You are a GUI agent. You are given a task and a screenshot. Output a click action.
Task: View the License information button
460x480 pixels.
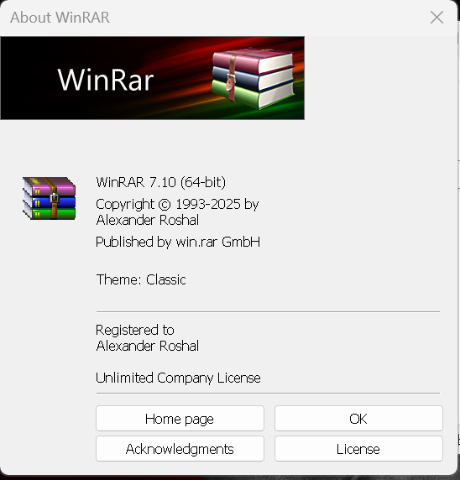pyautogui.click(x=358, y=449)
